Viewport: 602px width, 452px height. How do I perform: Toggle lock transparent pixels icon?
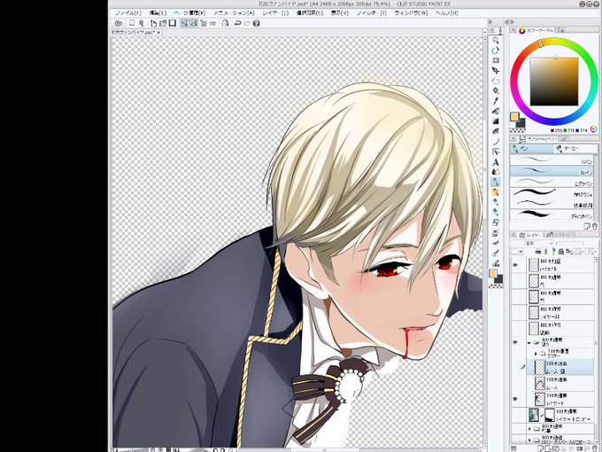tap(568, 252)
